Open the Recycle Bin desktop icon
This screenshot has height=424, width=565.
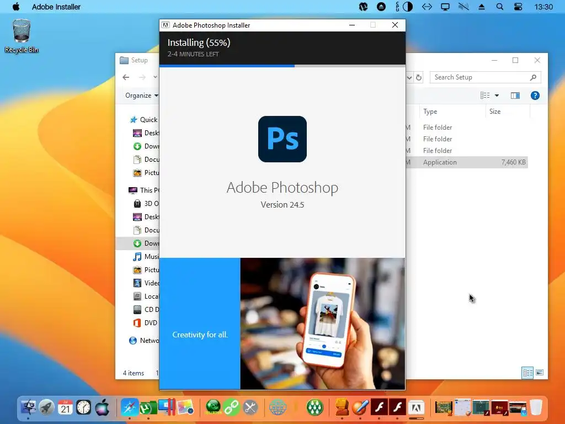[x=22, y=36]
